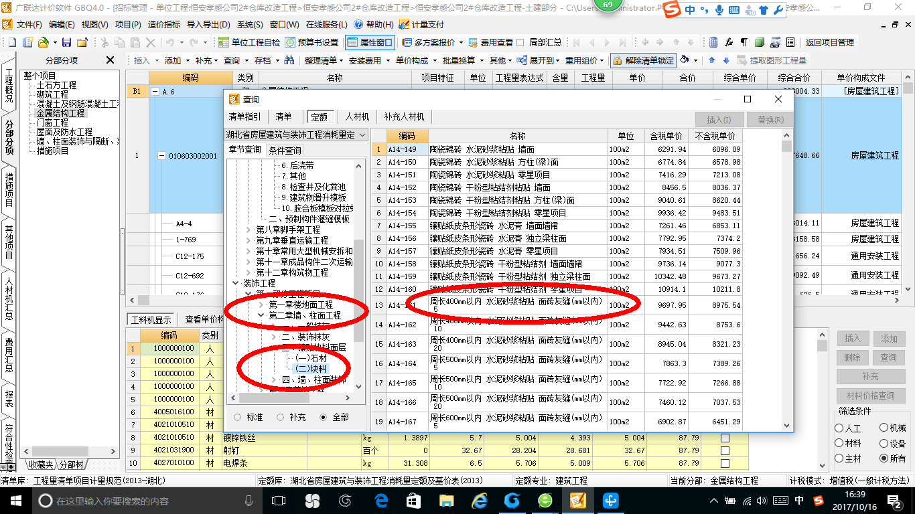Open Windows Start menu
Screen dimensions: 915x514
pos(15,500)
